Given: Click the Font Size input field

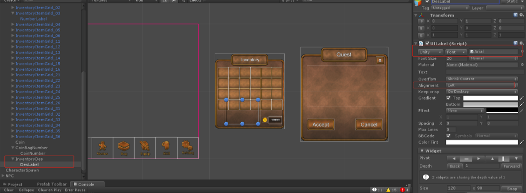Looking at the screenshot, I should tap(456, 58).
